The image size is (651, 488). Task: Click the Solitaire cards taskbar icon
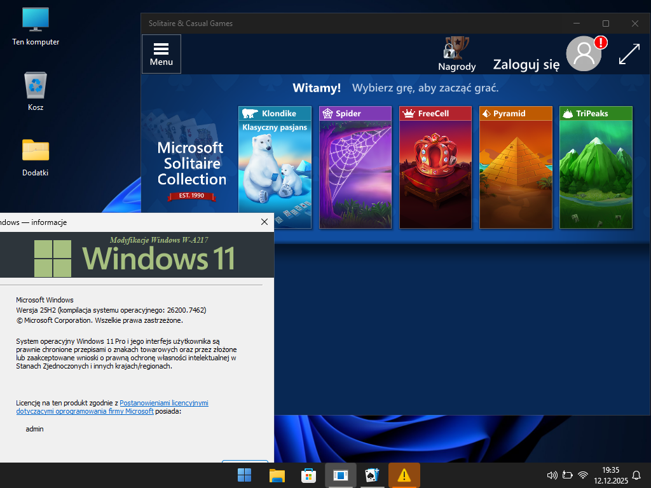click(372, 475)
